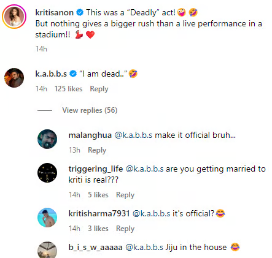The height and width of the screenshot is (258, 272).
Task: Reply to k.a.b.b.s comment
Action: tap(99, 89)
